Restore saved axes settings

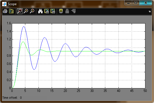(53, 11)
